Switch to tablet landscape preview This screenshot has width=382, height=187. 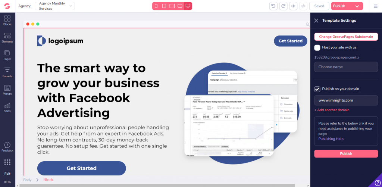172,6
